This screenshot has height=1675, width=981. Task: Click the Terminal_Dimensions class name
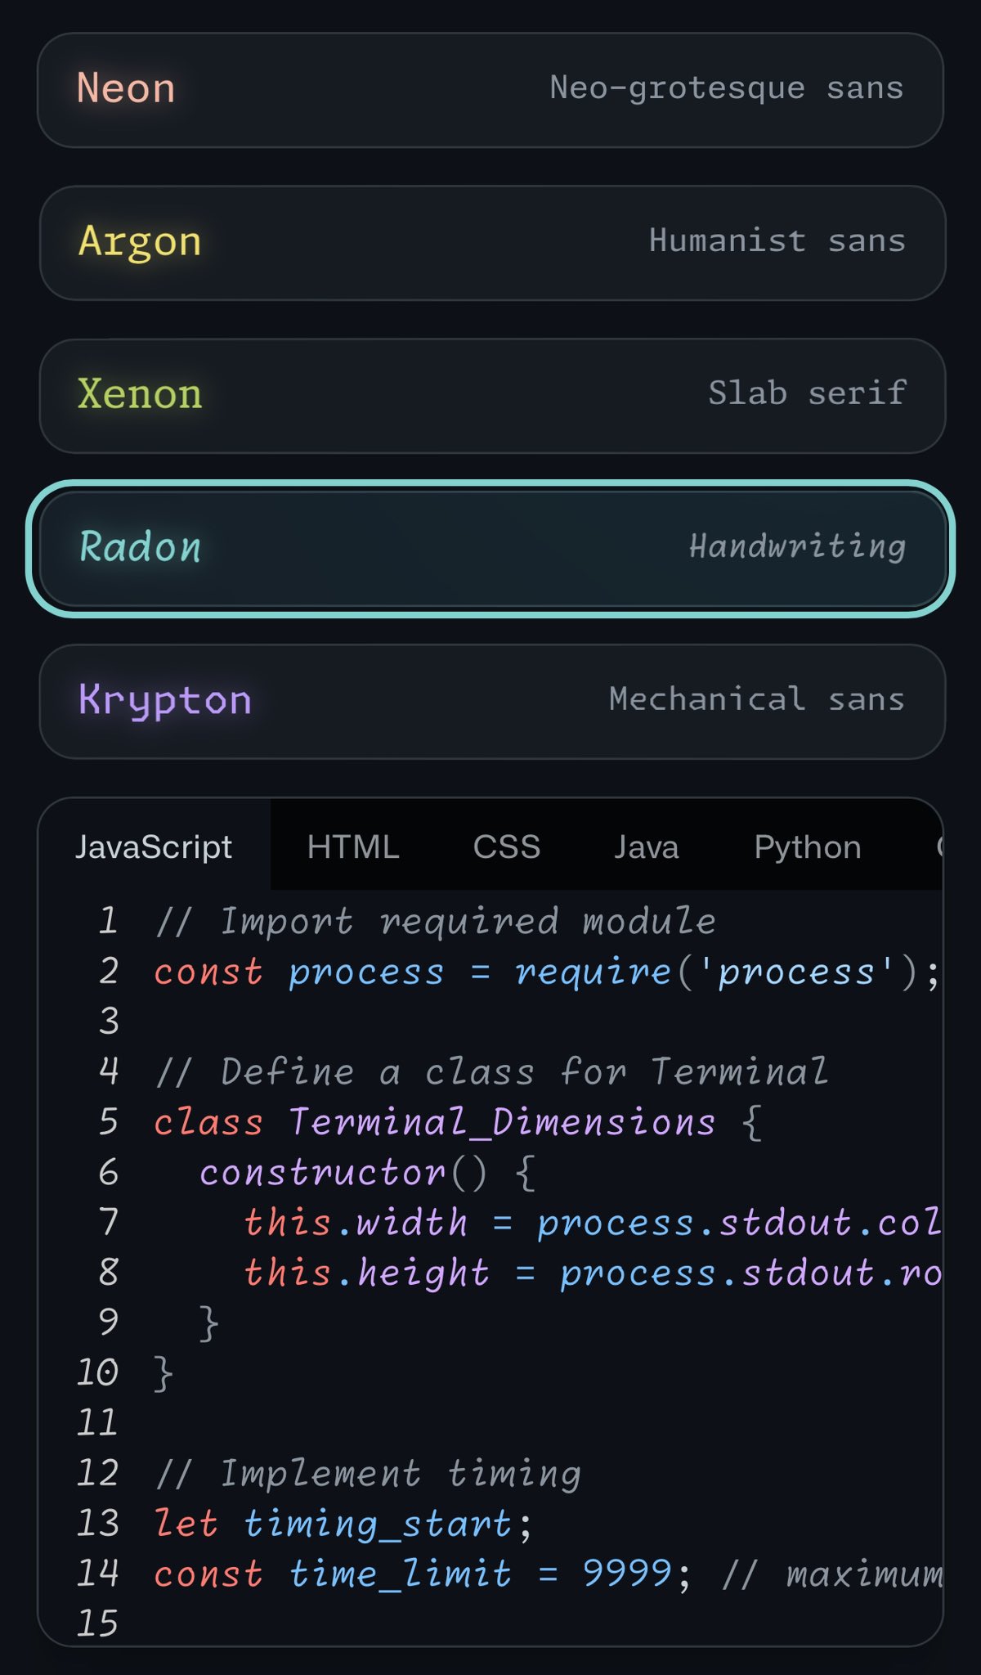[502, 1122]
